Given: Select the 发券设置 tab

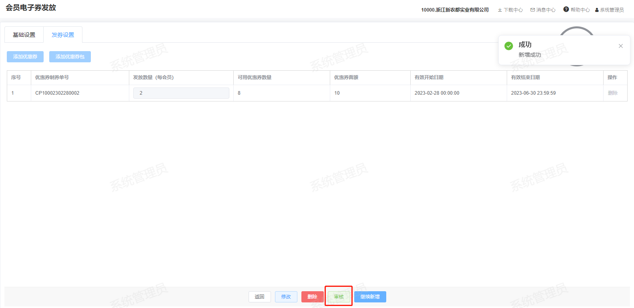Looking at the screenshot, I should coord(63,35).
